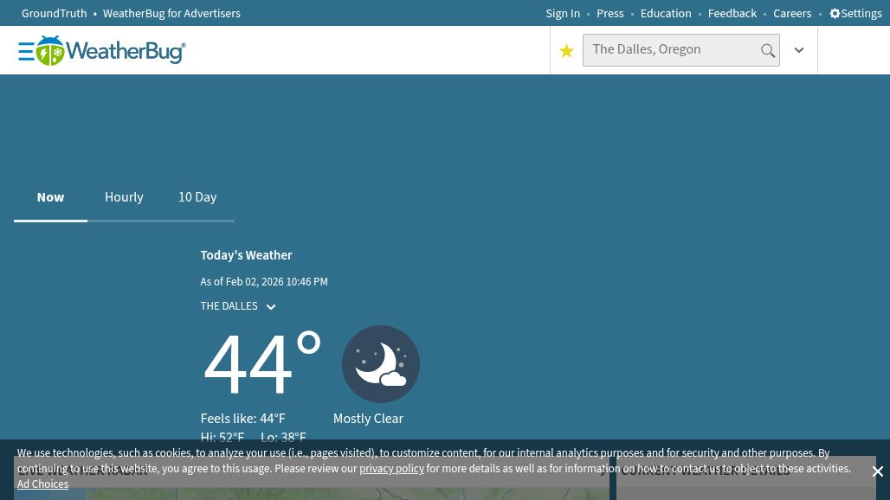Open the Ad Choices link
The image size is (890, 500).
[x=42, y=484]
